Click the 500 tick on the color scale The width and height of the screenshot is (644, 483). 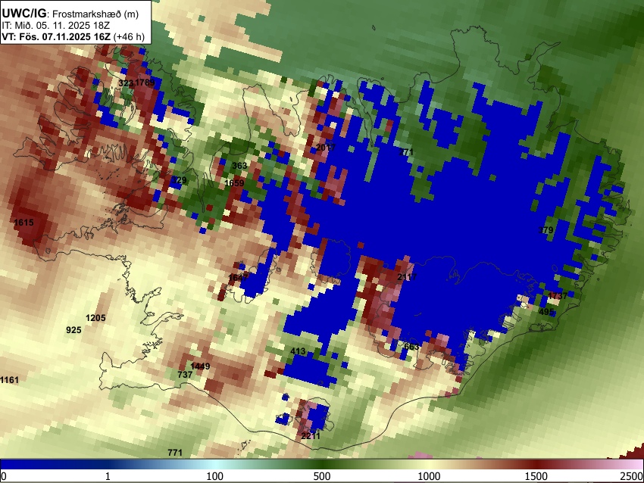pyautogui.click(x=321, y=476)
